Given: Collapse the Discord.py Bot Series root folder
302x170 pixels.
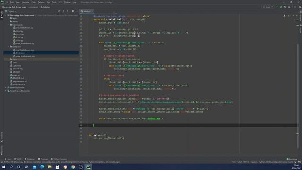Looking at the screenshot, I should [x=5, y=15].
